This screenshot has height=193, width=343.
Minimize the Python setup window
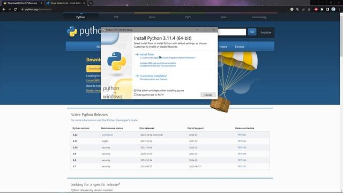pos(197,30)
